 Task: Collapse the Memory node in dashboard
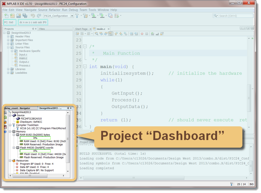tap(10, 132)
